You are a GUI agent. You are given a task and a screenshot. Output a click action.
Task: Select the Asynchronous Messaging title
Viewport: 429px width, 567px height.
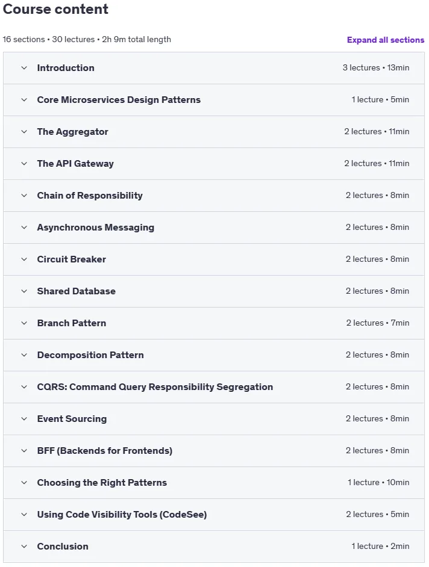(96, 228)
